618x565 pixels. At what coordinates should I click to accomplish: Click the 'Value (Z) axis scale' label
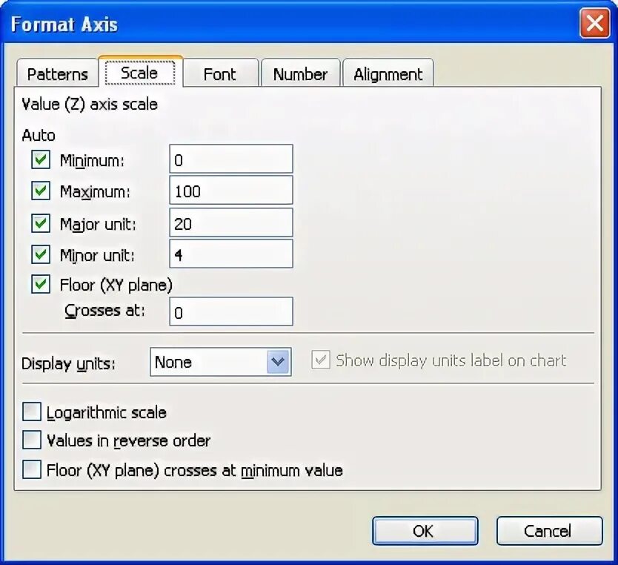coord(90,105)
